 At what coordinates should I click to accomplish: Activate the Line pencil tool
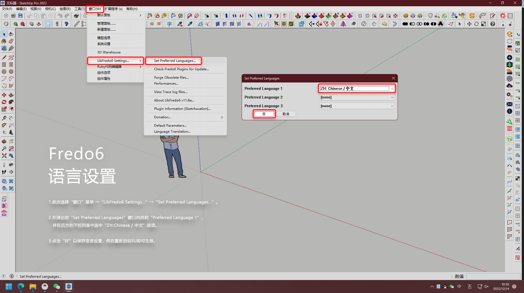(4, 58)
